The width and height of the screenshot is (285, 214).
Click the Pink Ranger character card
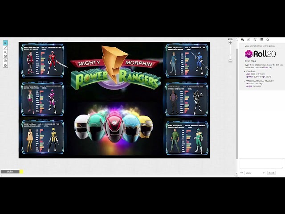point(43,99)
